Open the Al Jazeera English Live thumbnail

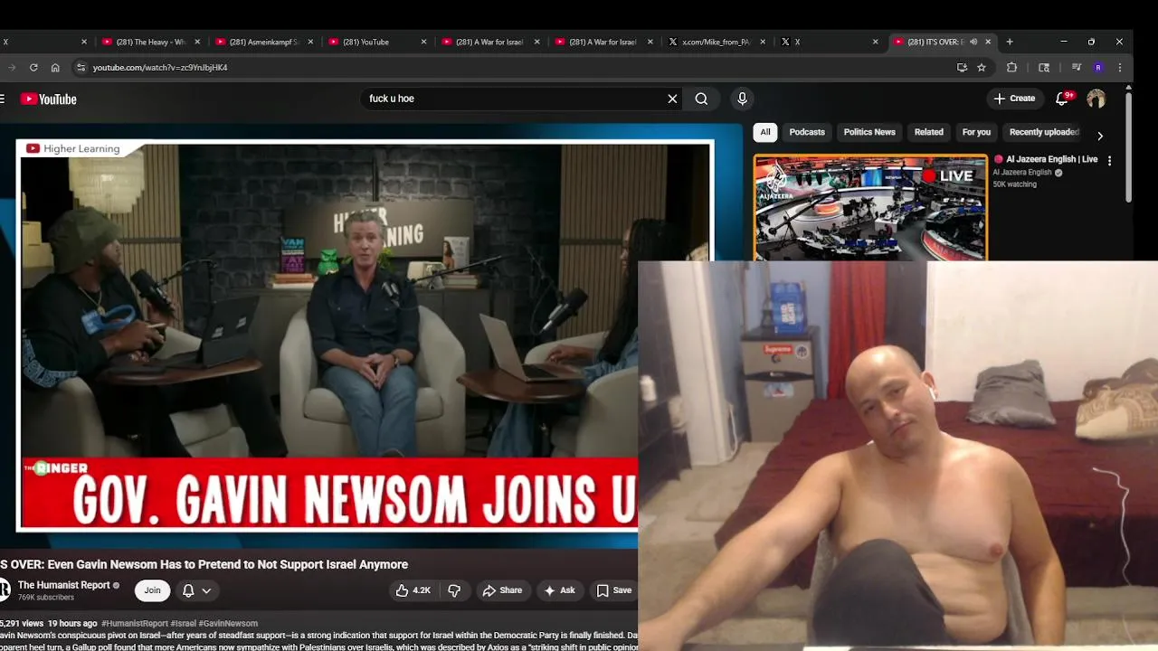click(x=870, y=208)
